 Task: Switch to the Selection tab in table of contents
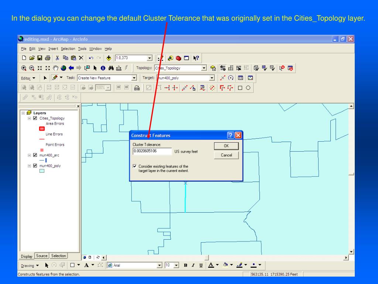(x=59, y=256)
